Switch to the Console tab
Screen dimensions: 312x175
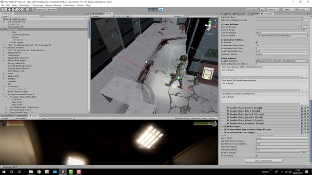coord(253,14)
